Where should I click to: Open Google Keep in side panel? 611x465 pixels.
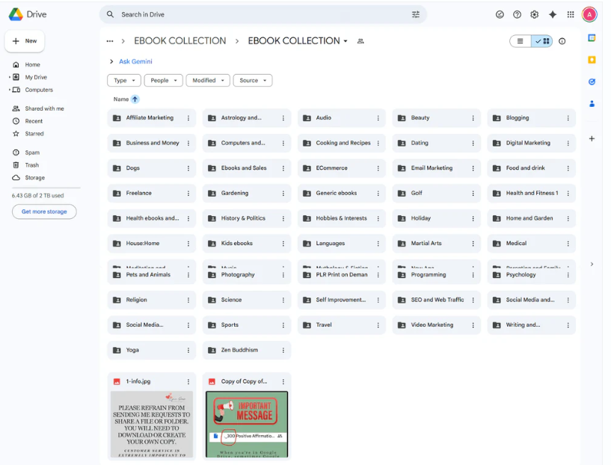592,60
